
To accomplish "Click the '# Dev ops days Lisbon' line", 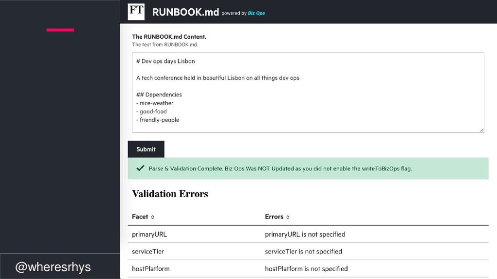I will (166, 61).
